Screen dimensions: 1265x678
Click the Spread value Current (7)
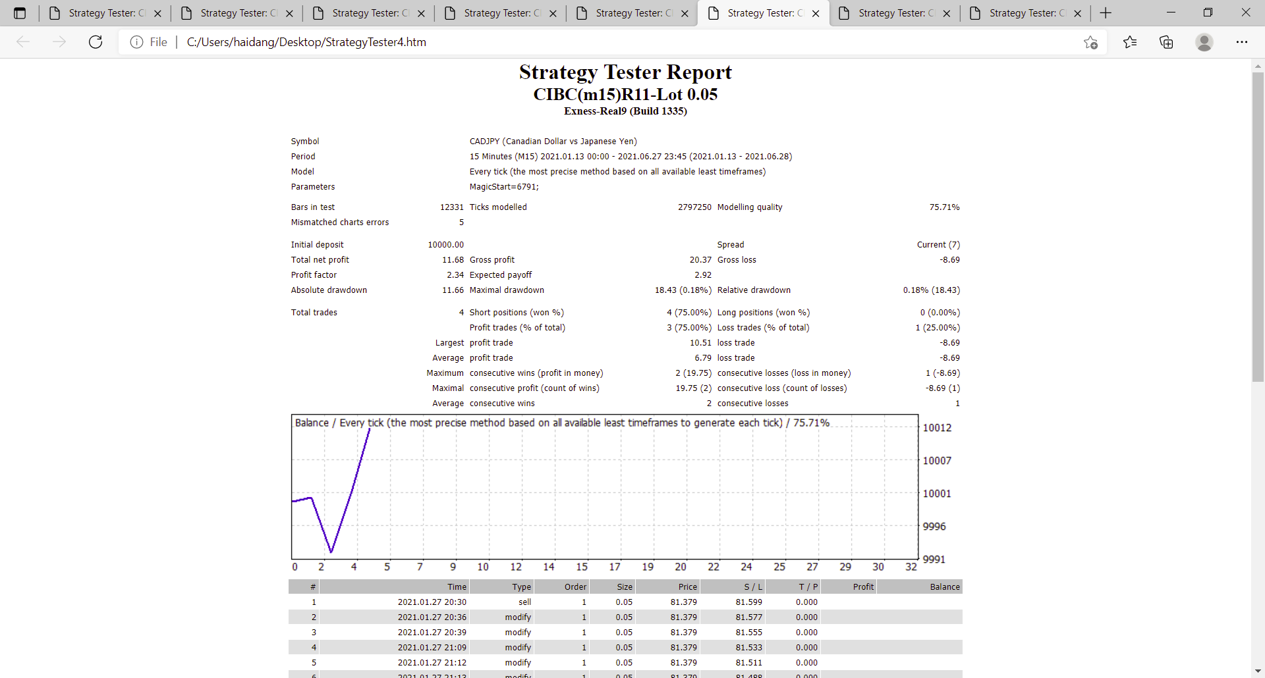[938, 245]
